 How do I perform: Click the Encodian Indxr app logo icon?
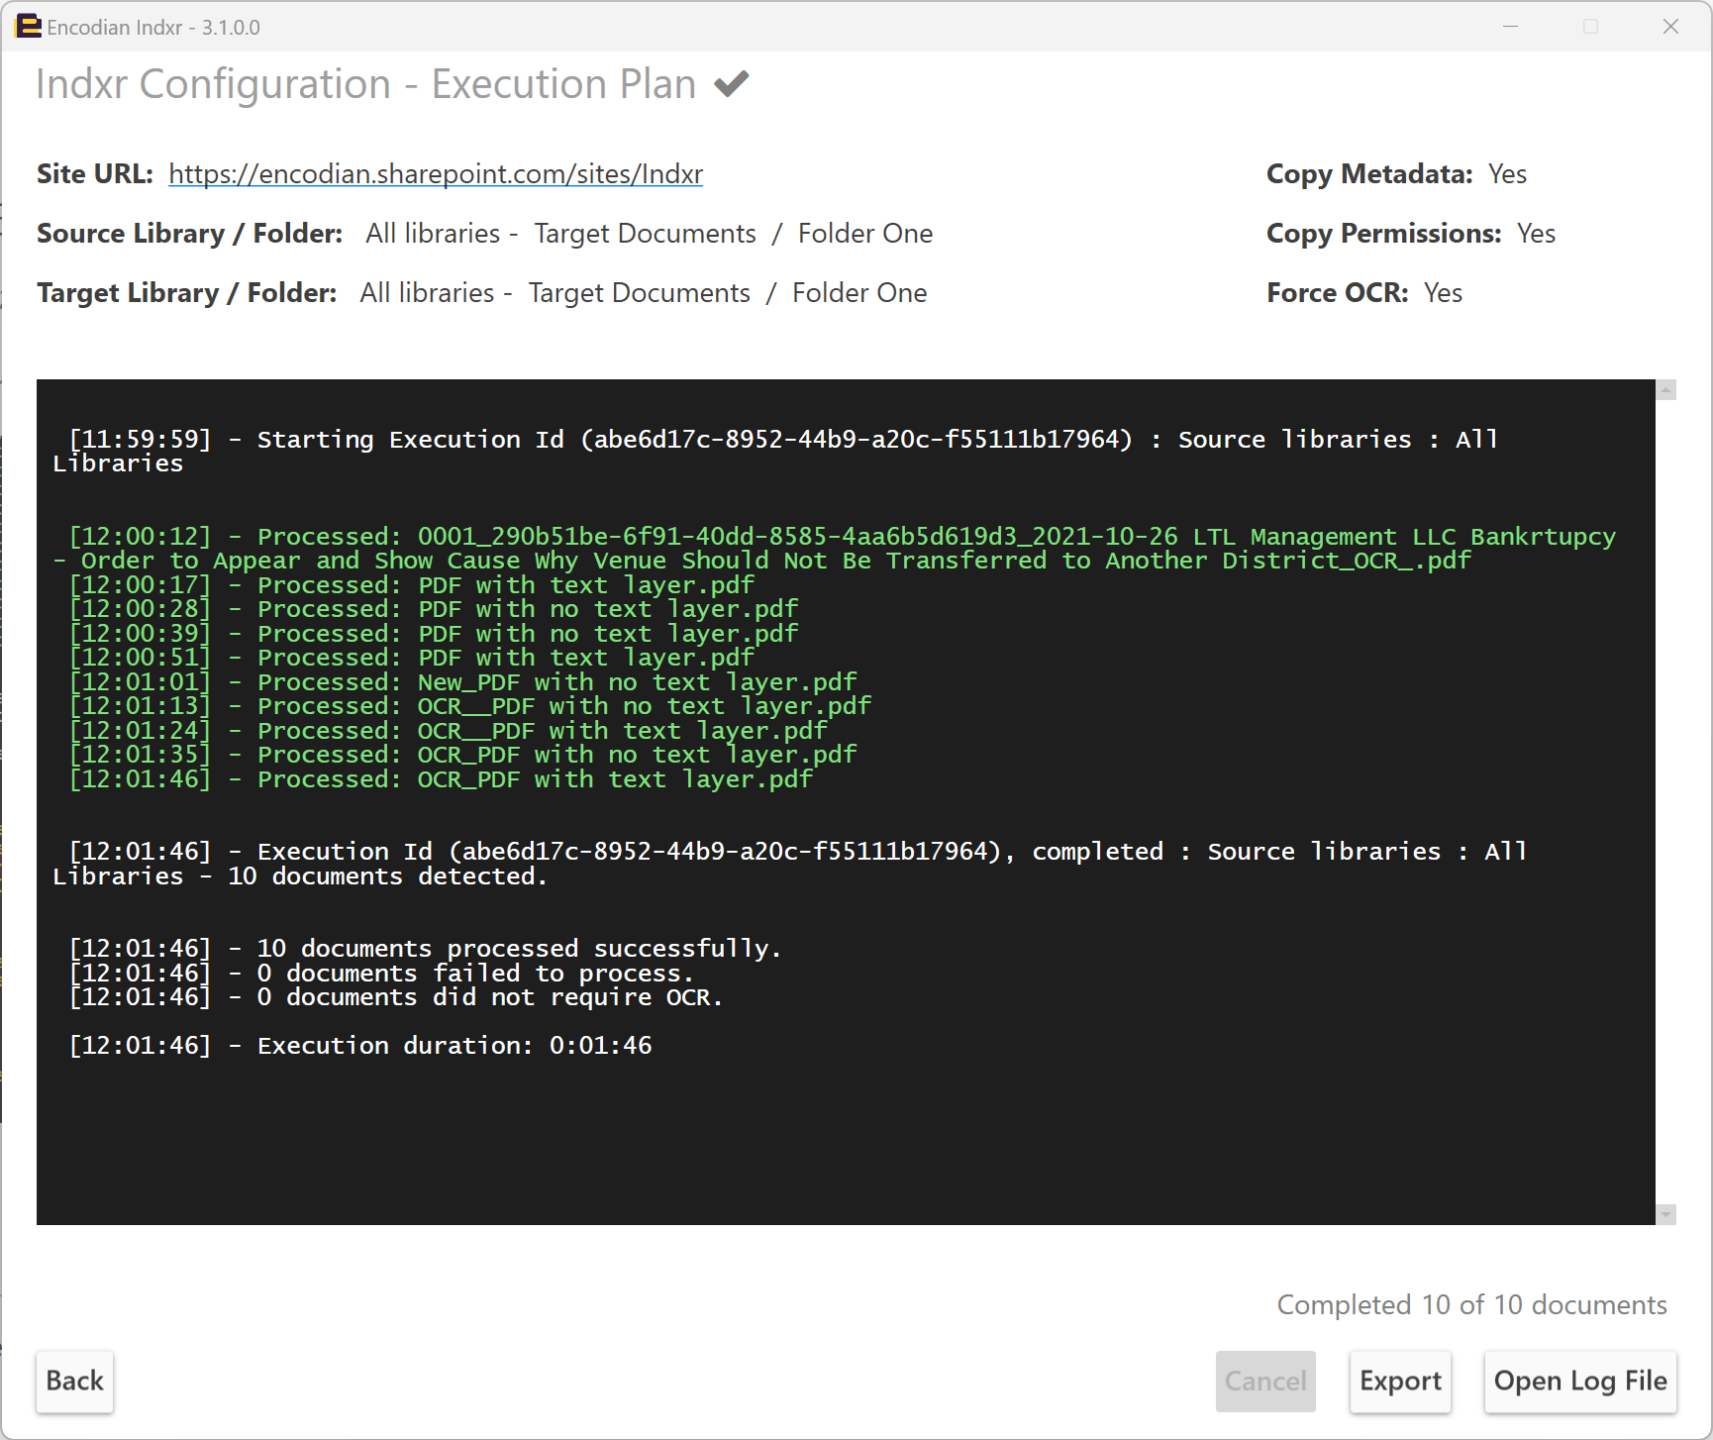pos(28,27)
